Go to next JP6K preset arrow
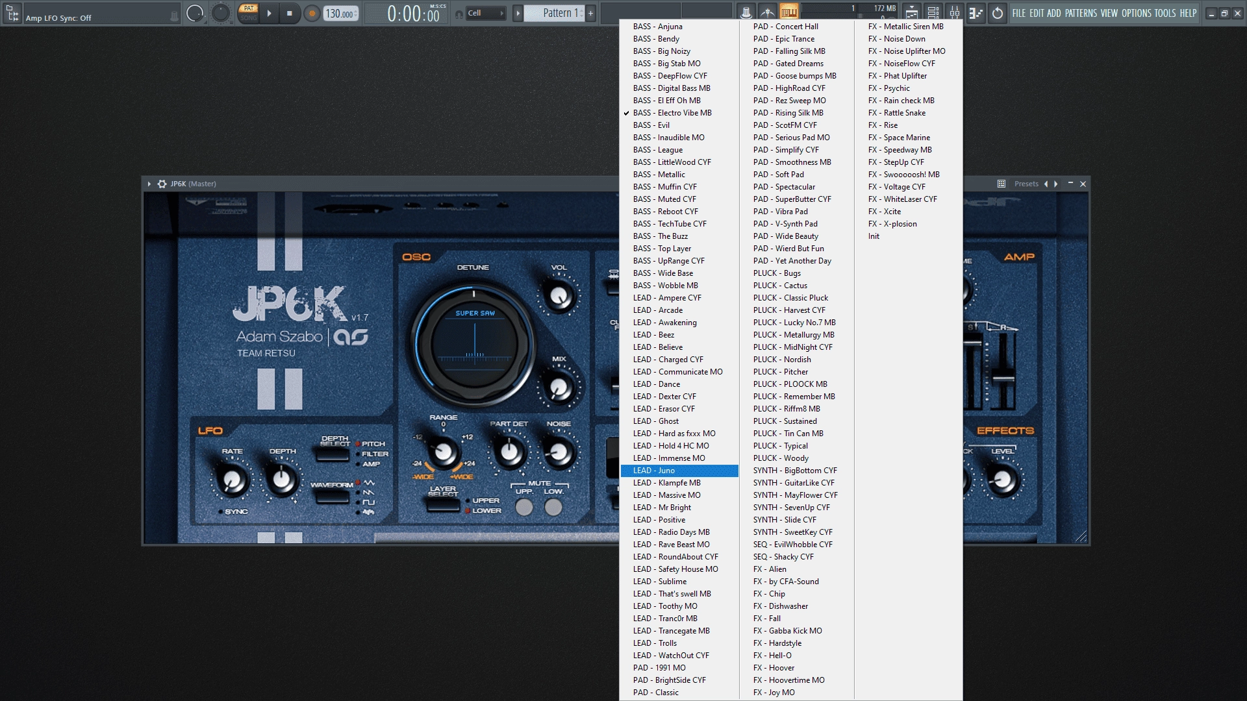This screenshot has width=1247, height=701. tap(1056, 184)
